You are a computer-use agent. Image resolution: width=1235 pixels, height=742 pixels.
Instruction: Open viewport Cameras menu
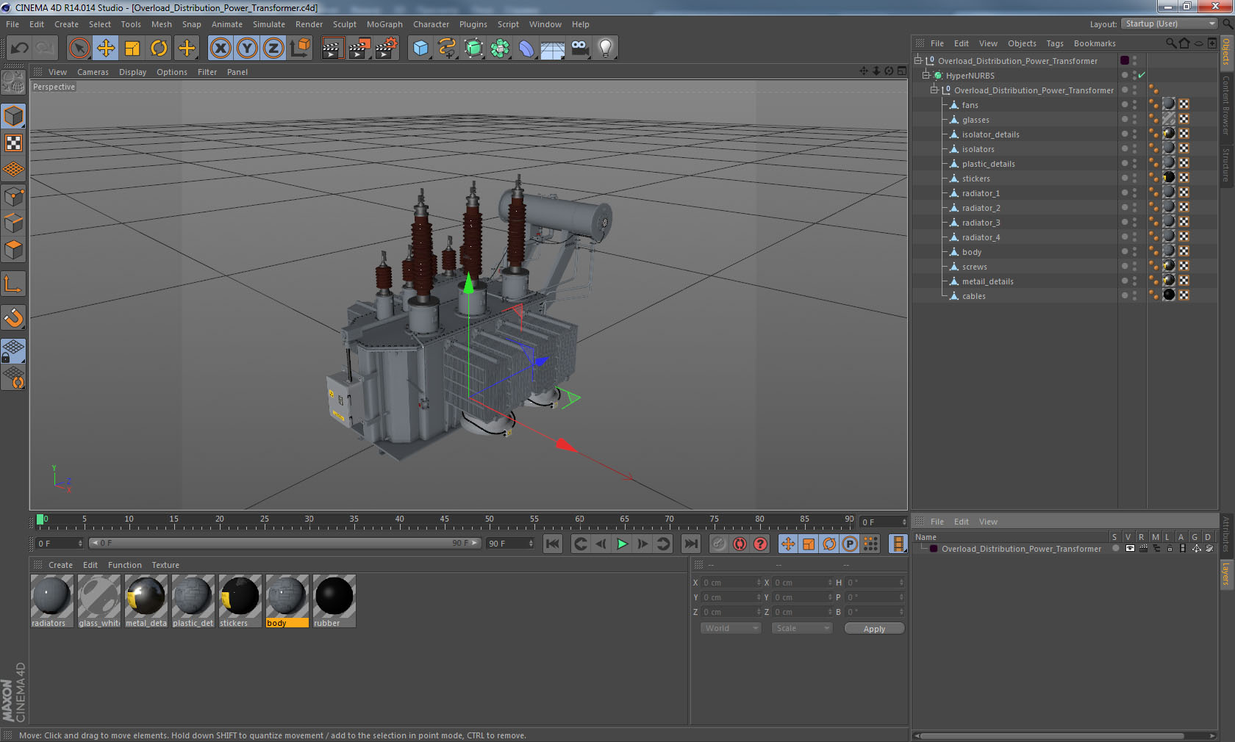click(x=93, y=72)
